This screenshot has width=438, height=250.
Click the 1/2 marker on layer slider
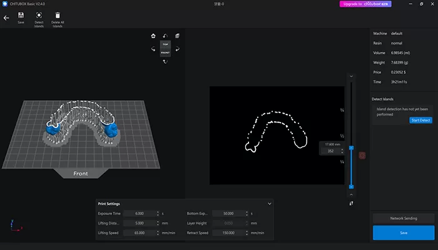342,136
